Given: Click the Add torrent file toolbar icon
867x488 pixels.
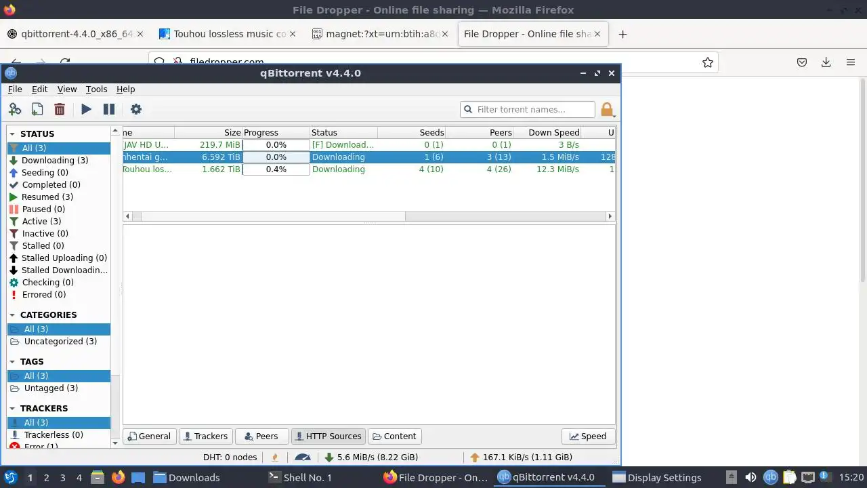Looking at the screenshot, I should pyautogui.click(x=37, y=109).
